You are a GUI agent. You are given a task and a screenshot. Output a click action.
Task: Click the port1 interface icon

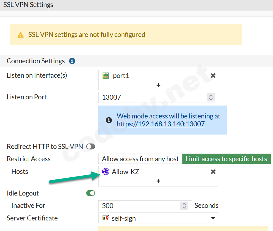[106, 75]
